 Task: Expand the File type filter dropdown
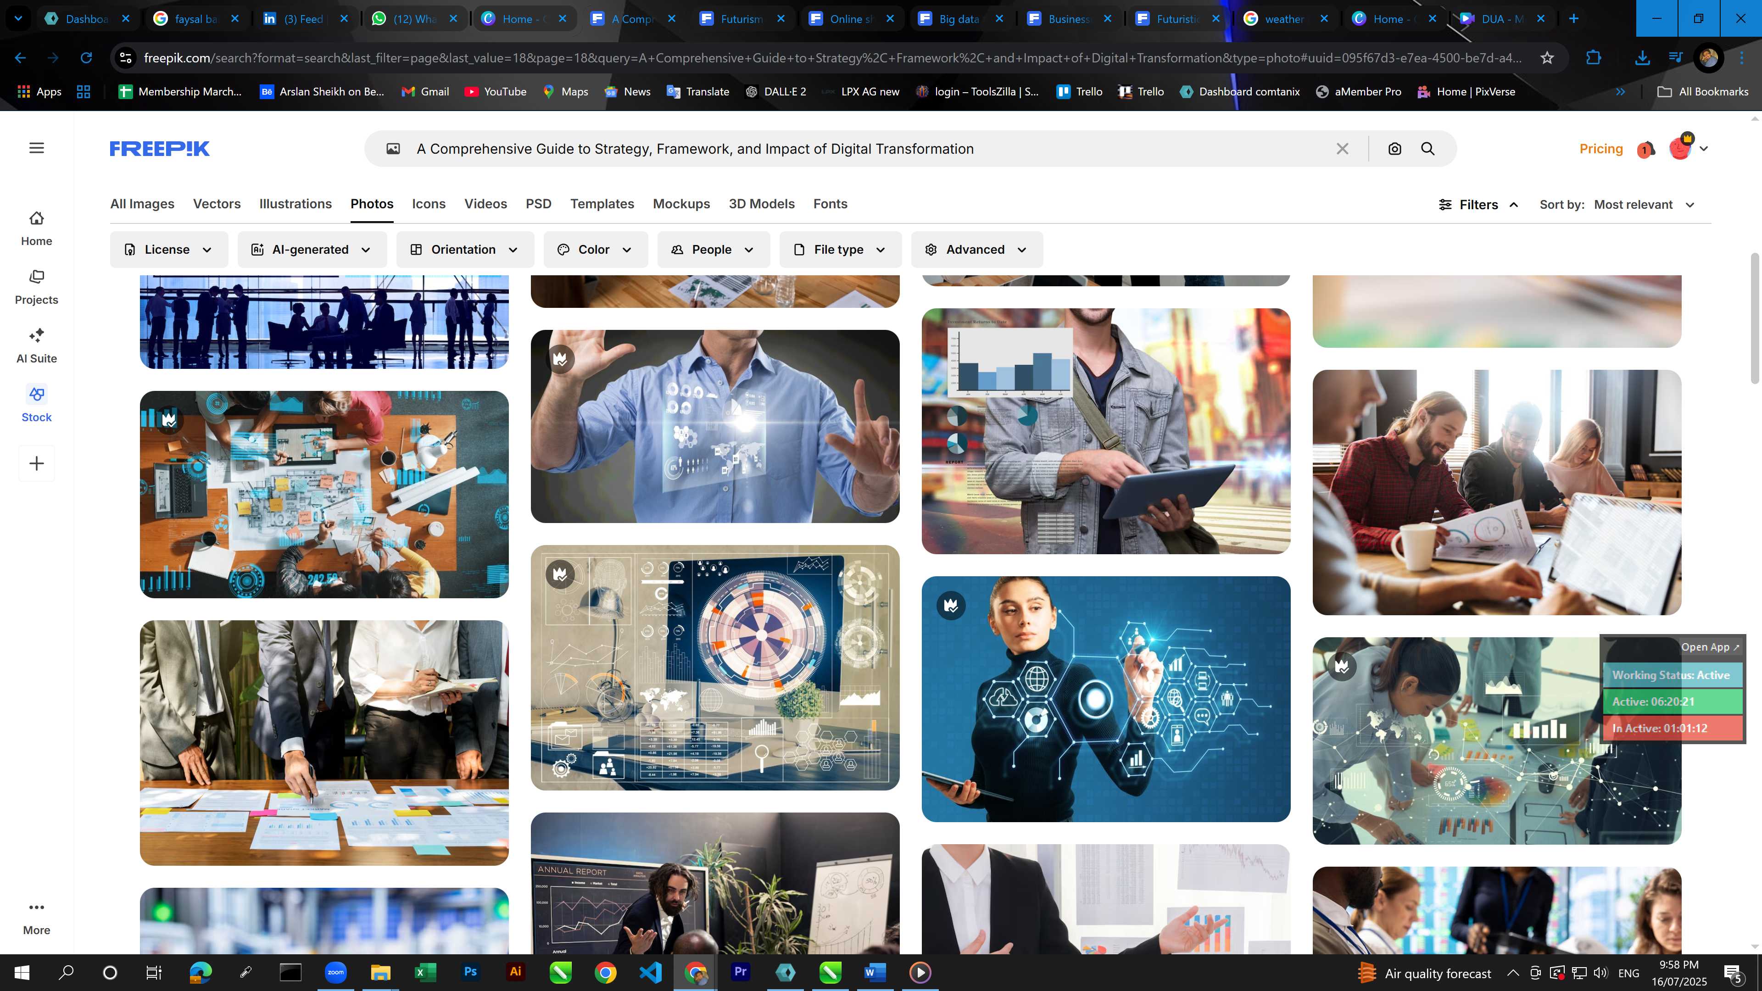click(x=841, y=250)
